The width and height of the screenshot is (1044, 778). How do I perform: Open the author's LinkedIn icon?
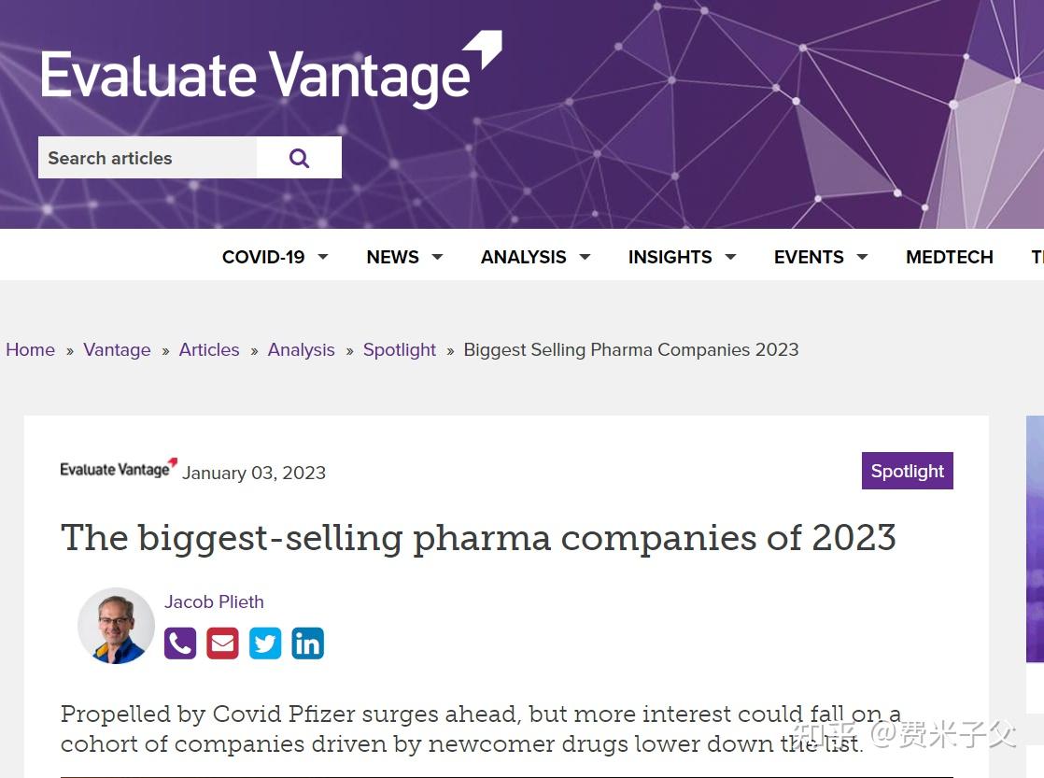[x=307, y=644]
